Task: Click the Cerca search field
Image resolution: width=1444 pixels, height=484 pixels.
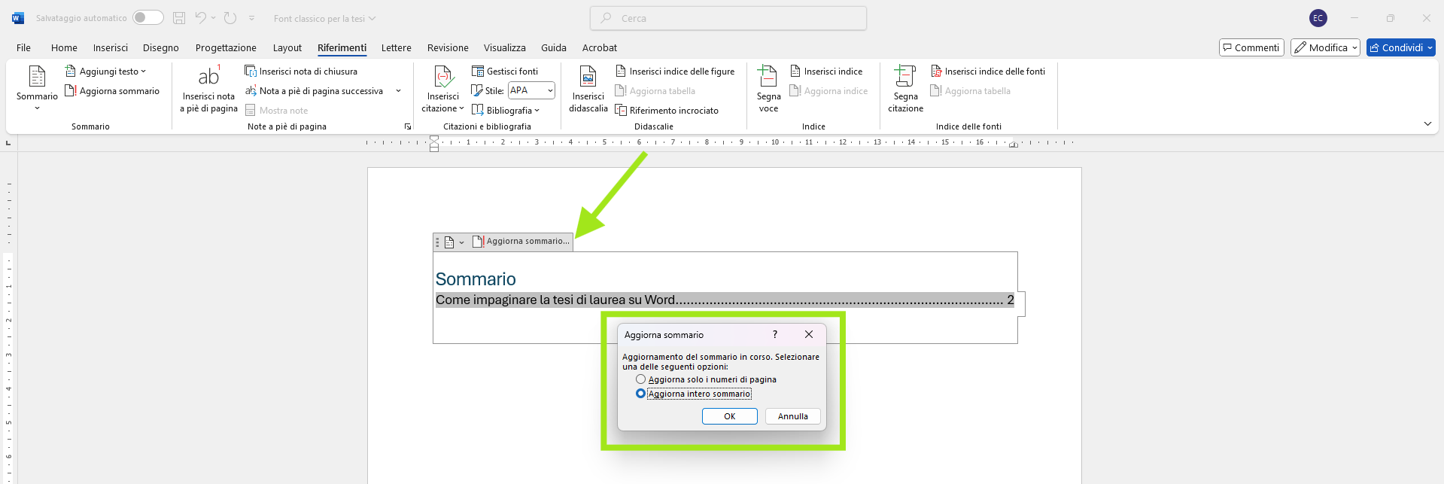Action: pyautogui.click(x=728, y=18)
